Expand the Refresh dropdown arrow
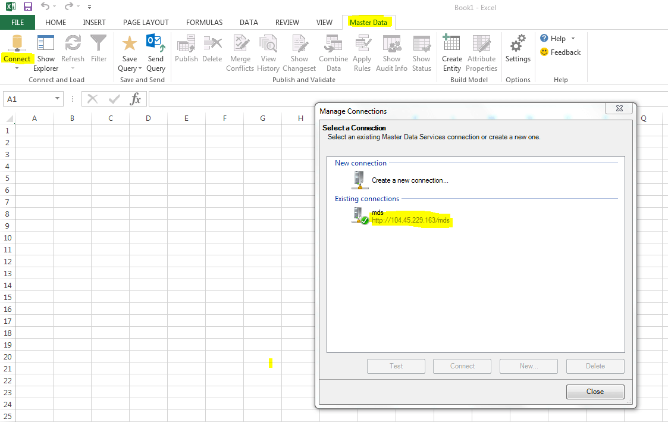Screen dimensions: 668x422 point(73,68)
